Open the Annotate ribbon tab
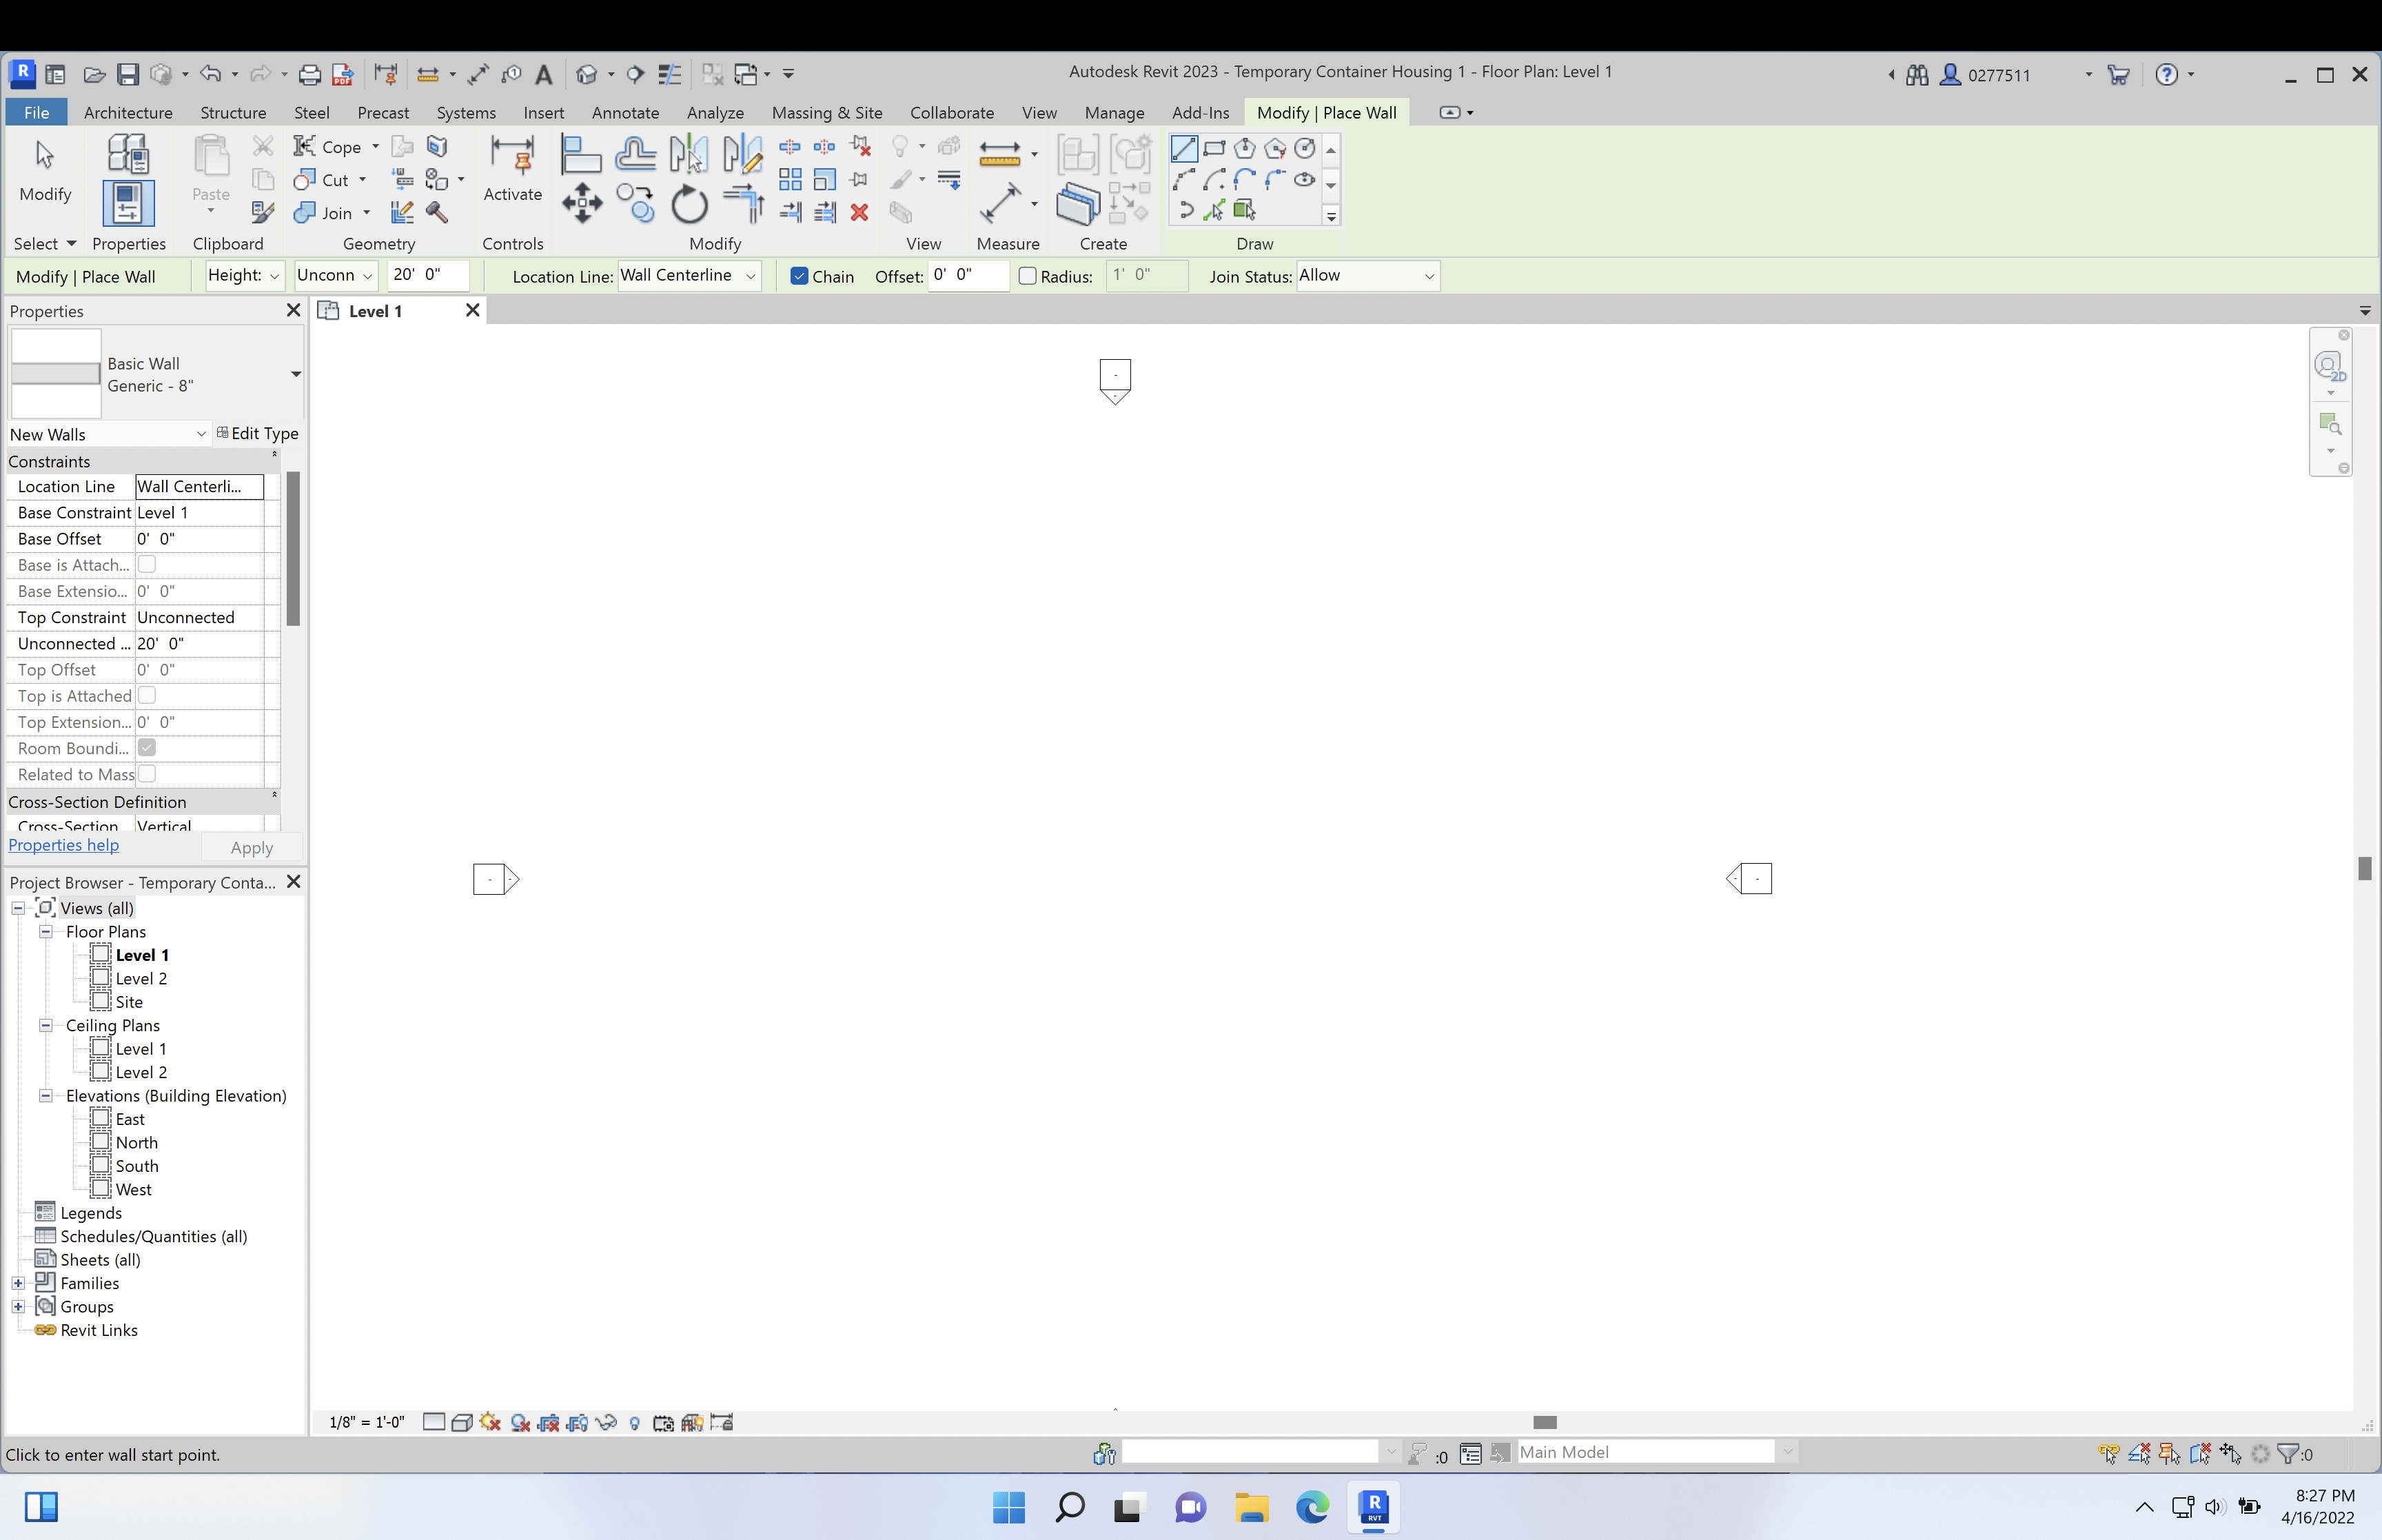 click(624, 112)
